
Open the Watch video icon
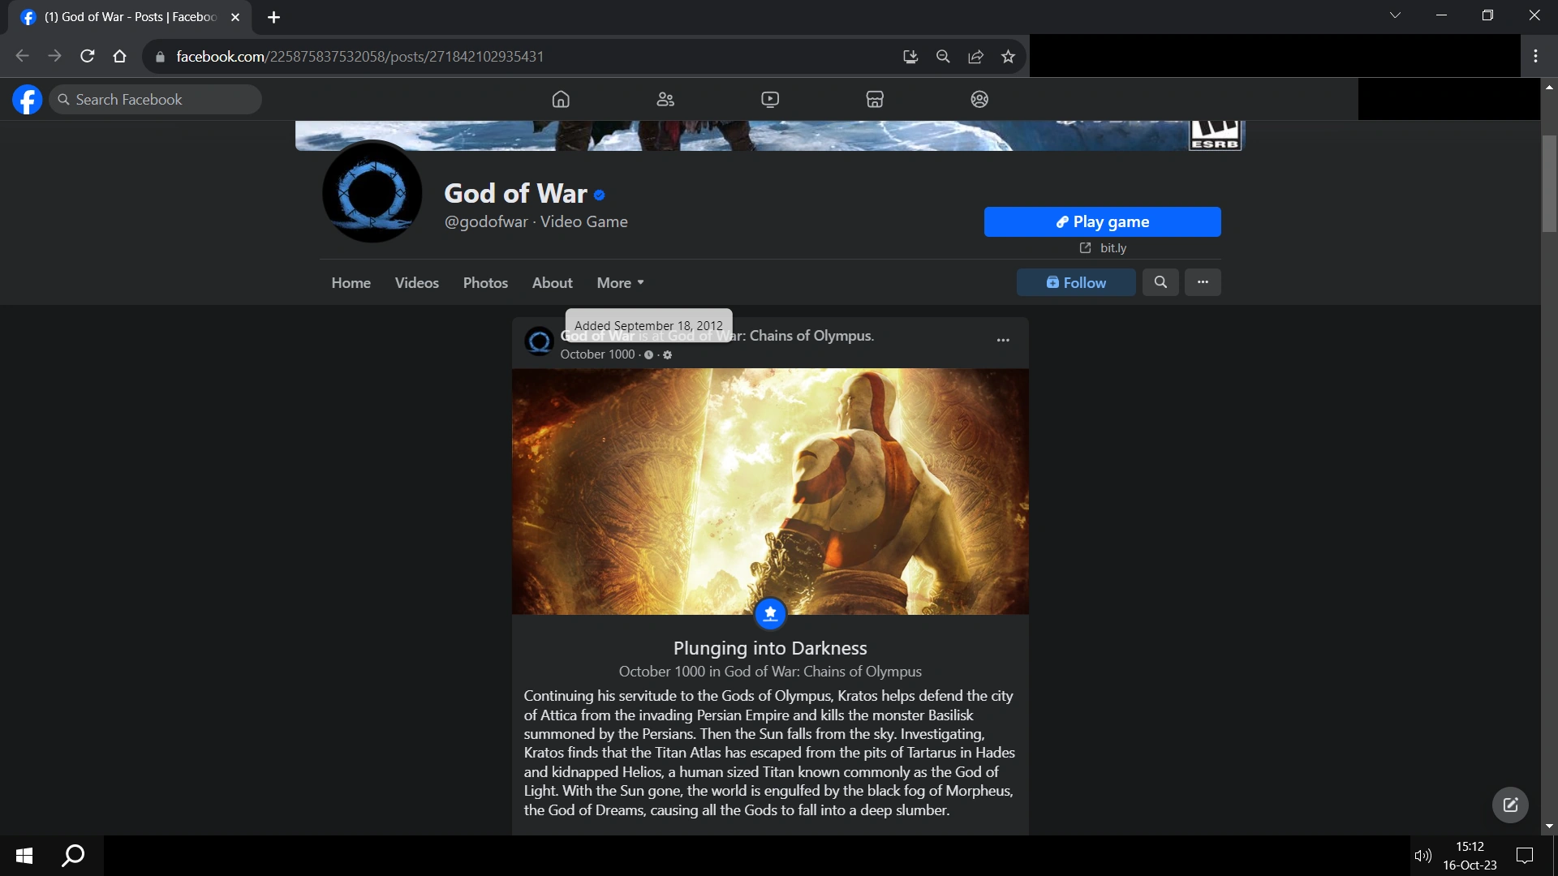[x=770, y=99]
